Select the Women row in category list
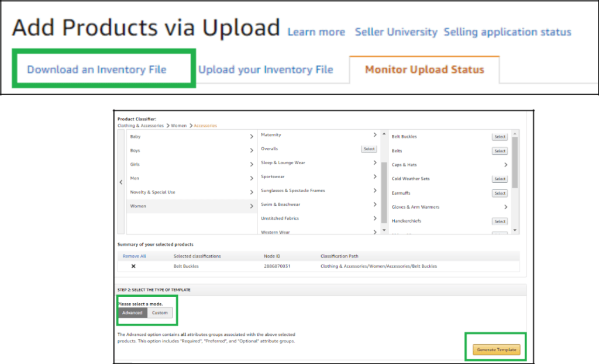599x364 pixels. click(x=191, y=206)
